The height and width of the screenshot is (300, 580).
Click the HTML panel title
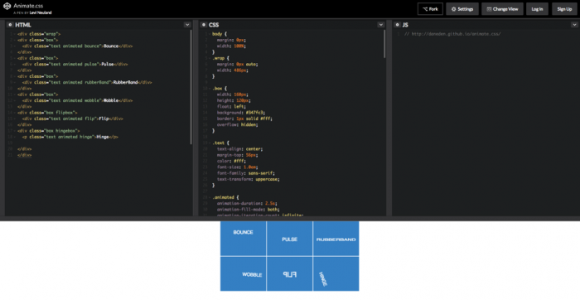tap(23, 25)
